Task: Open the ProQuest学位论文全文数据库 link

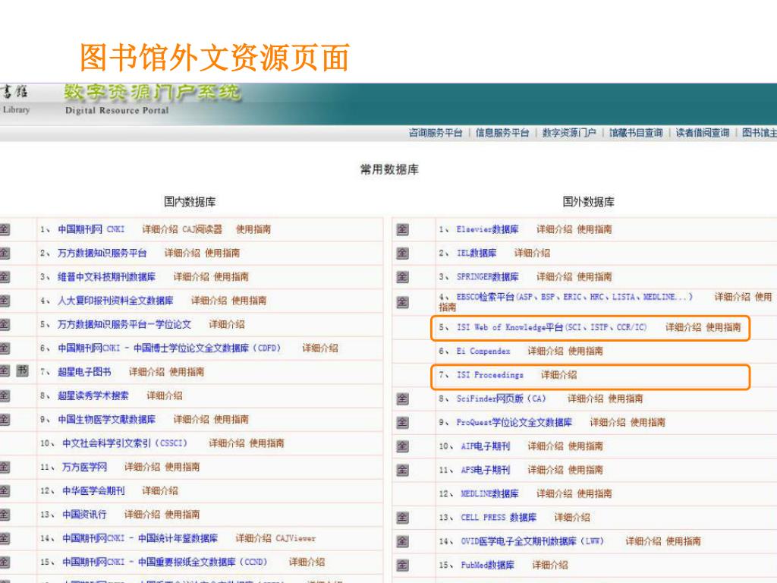Action: [514, 422]
